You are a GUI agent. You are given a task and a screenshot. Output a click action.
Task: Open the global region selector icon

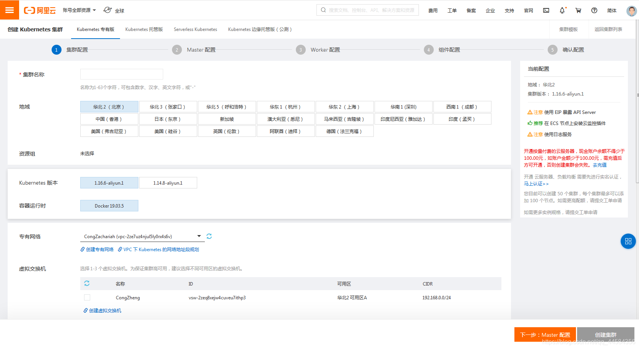[108, 10]
